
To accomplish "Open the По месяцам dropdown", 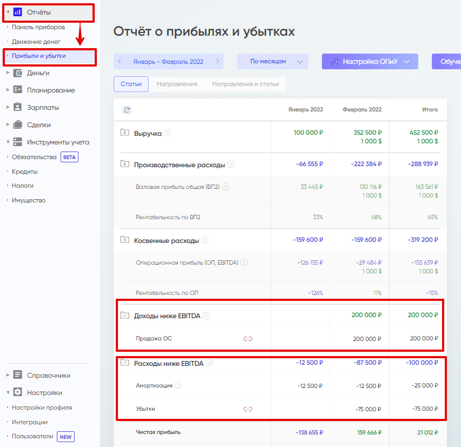I will coord(273,62).
